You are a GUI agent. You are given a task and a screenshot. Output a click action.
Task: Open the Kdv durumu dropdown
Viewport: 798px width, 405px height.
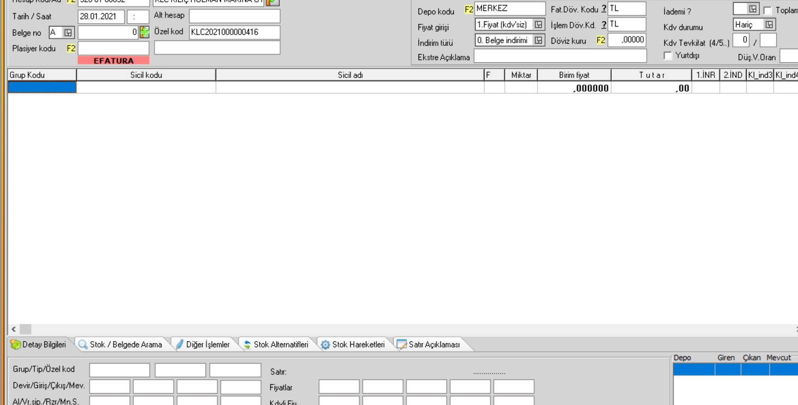(x=769, y=25)
